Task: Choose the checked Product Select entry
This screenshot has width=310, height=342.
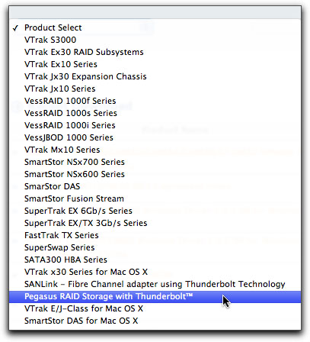Action: point(155,27)
